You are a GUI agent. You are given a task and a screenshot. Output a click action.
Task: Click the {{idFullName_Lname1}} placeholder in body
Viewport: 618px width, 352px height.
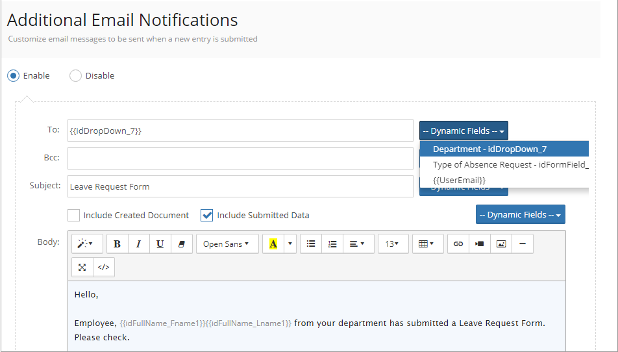[x=248, y=323]
